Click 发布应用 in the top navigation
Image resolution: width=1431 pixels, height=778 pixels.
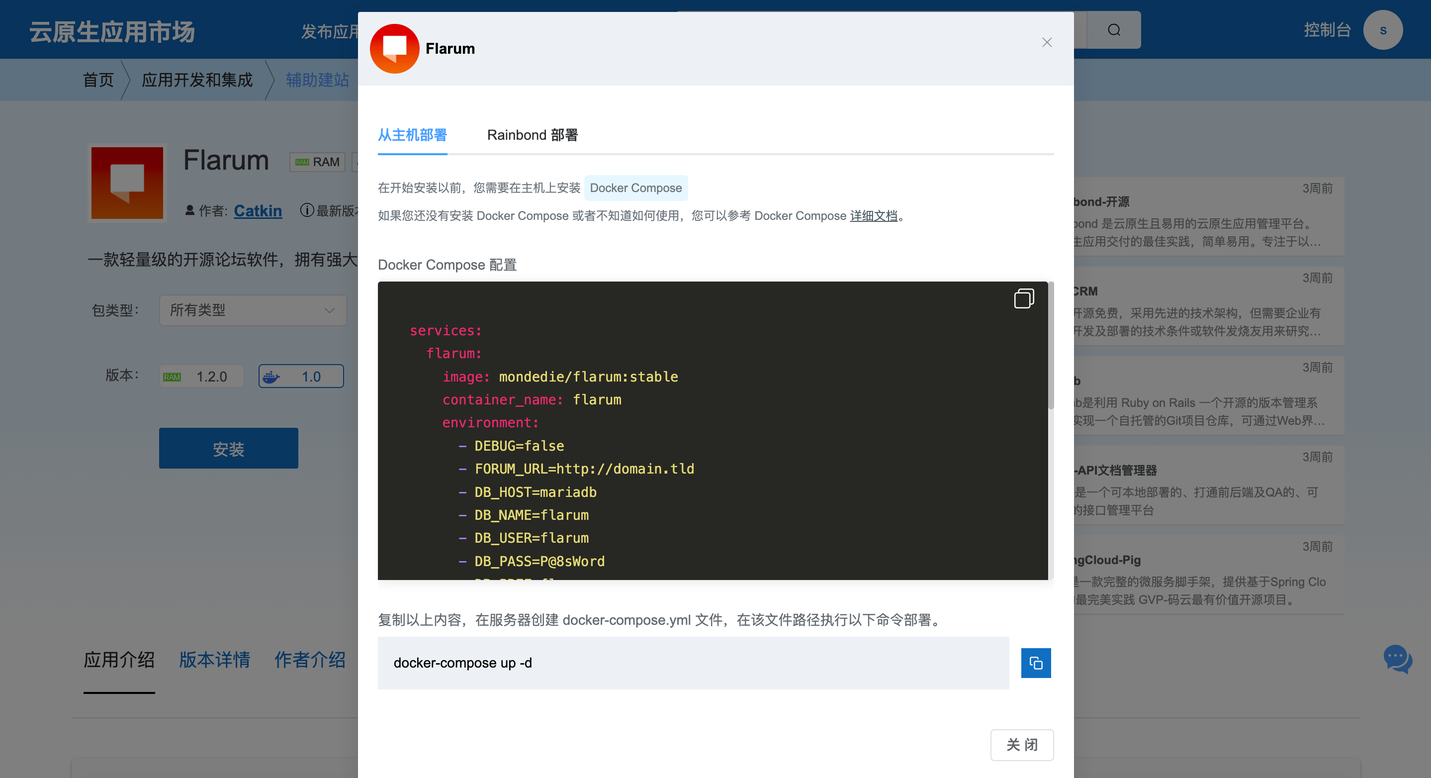pos(330,32)
